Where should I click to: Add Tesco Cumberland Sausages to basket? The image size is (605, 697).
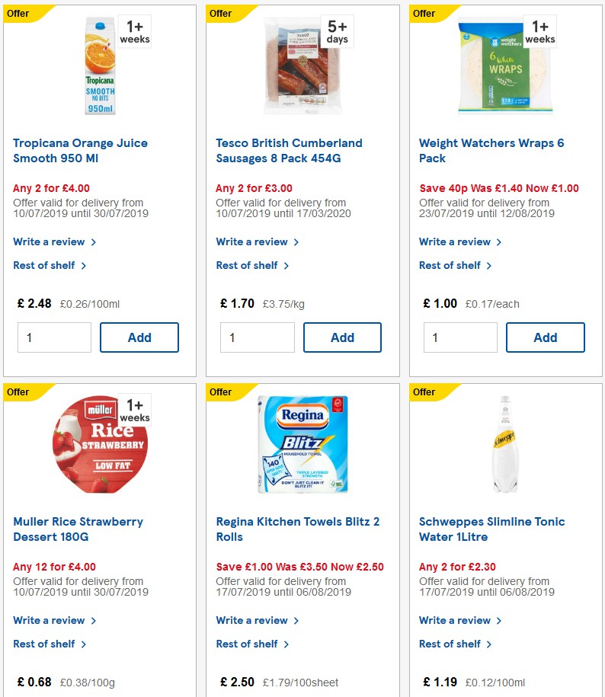[342, 337]
